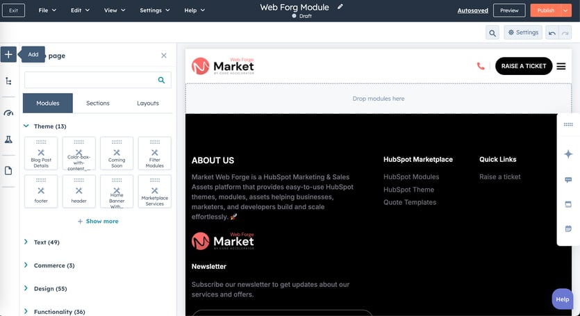Close the Add to page panel
The width and height of the screenshot is (580, 316).
pyautogui.click(x=164, y=56)
